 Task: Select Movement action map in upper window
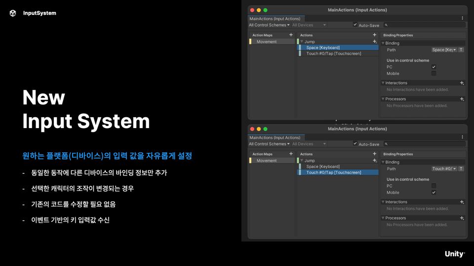pos(272,41)
